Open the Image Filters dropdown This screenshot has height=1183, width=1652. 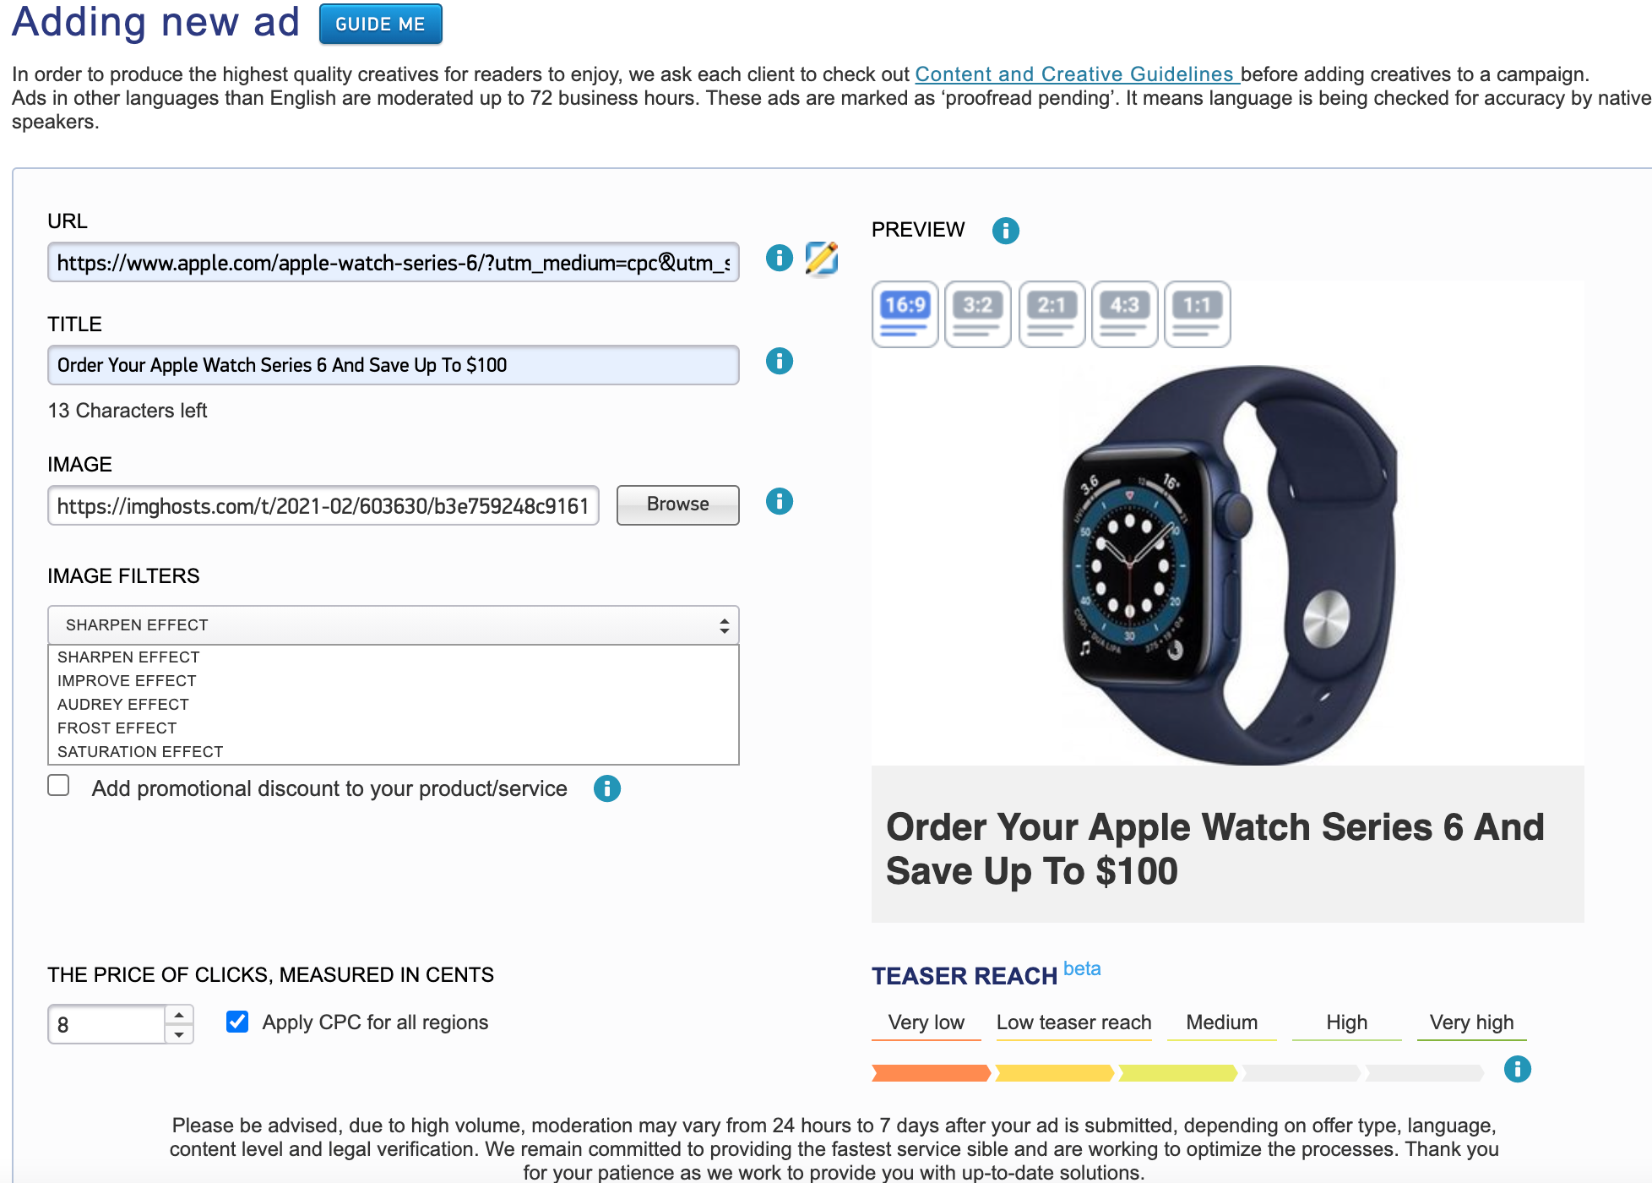393,625
